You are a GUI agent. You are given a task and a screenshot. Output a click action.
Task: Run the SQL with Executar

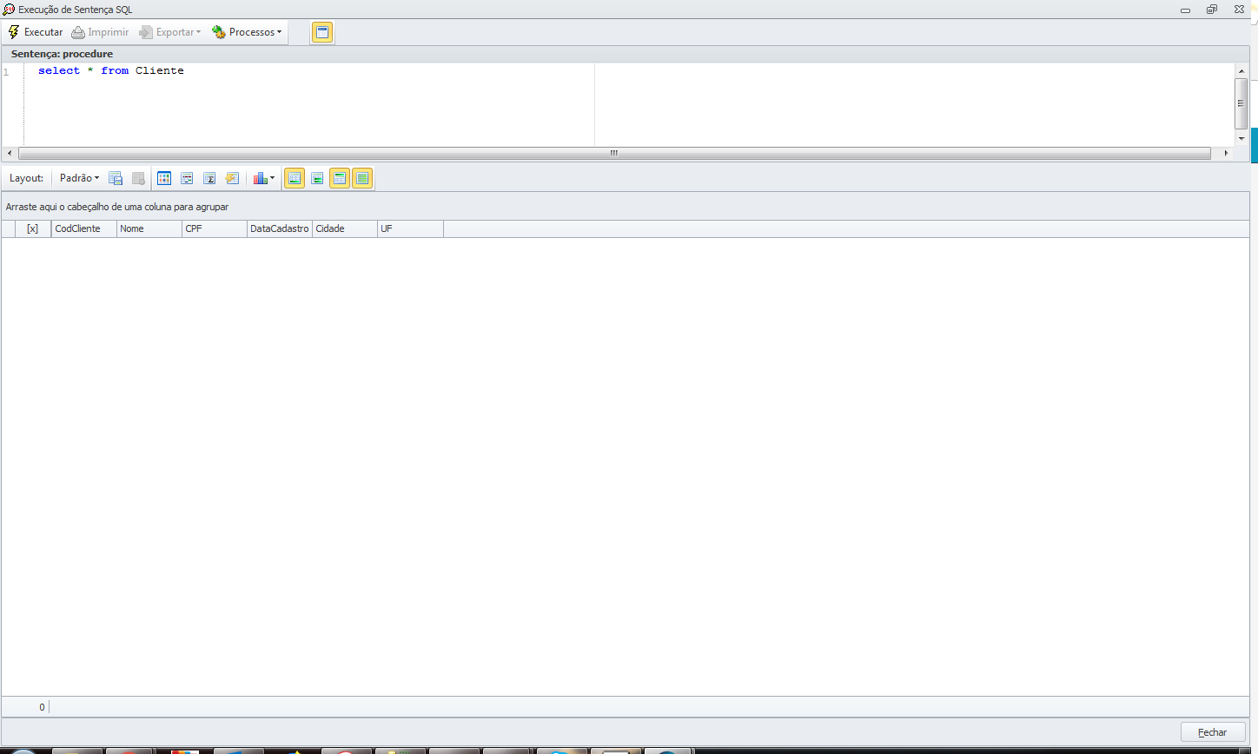[36, 32]
